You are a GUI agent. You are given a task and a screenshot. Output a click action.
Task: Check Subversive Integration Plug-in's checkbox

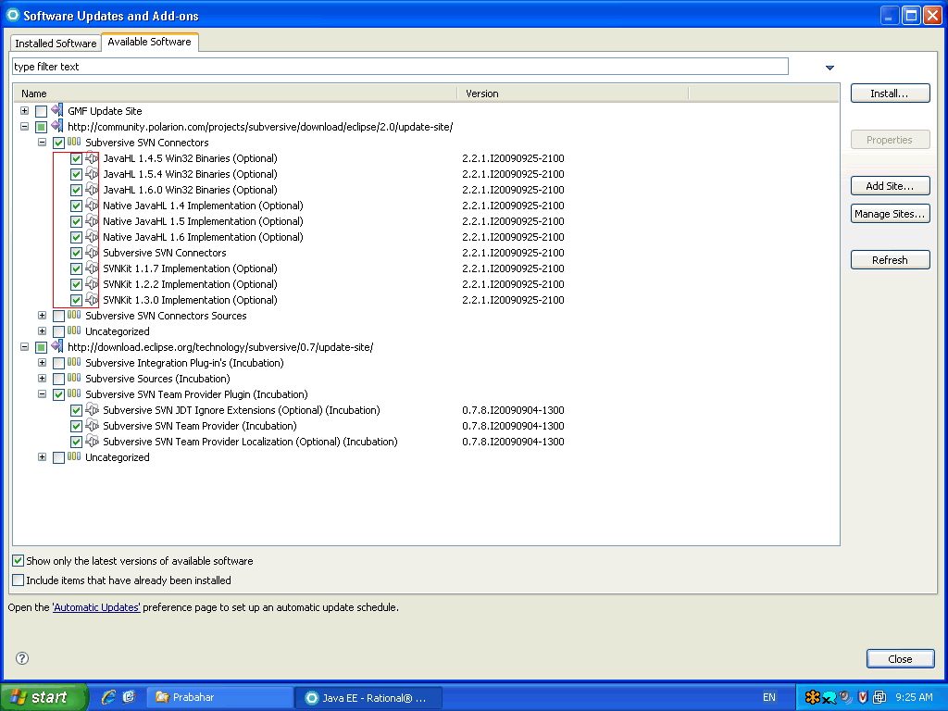point(58,363)
